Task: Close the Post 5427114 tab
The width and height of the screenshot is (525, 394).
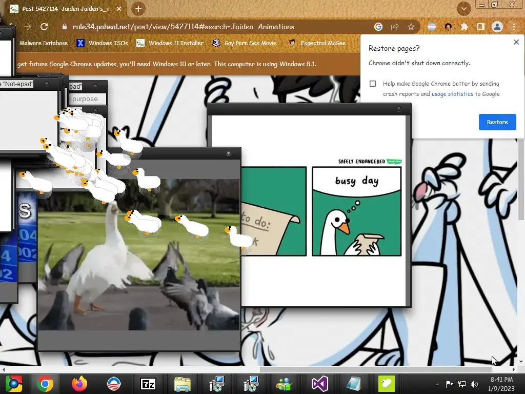Action: [119, 9]
